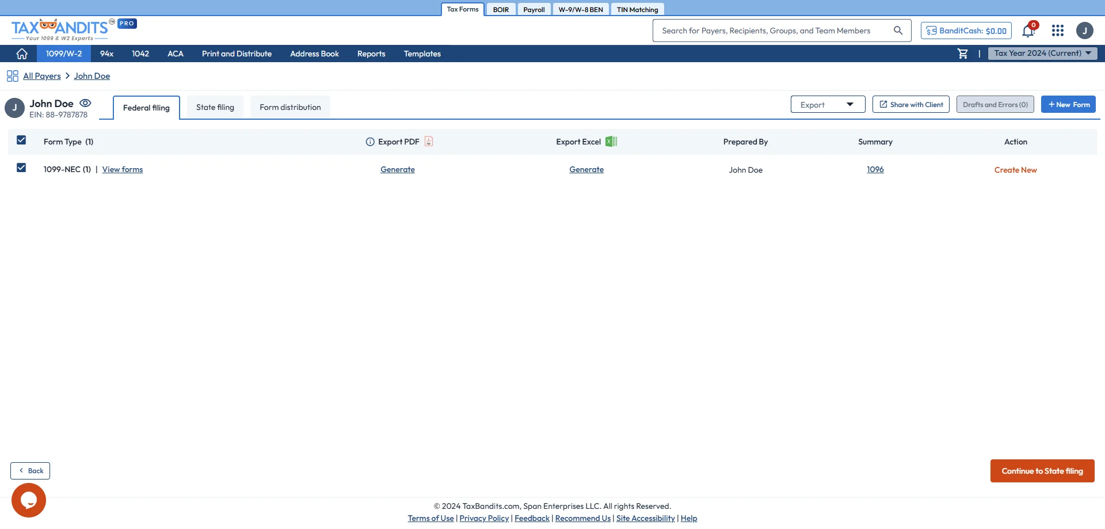This screenshot has width=1105, height=529.
Task: Click the home icon in the navigation bar
Action: [x=21, y=53]
